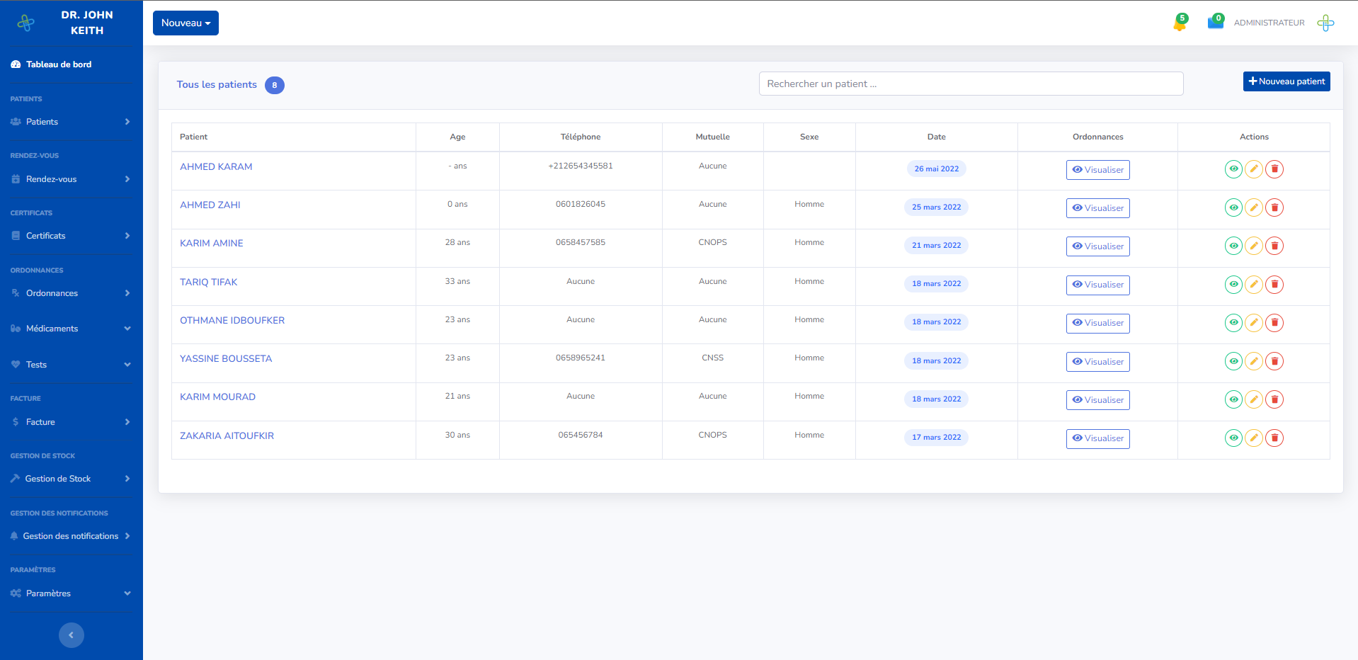Open Tableau de bord in sidebar
Viewport: 1358px width, 660px height.
tap(59, 64)
